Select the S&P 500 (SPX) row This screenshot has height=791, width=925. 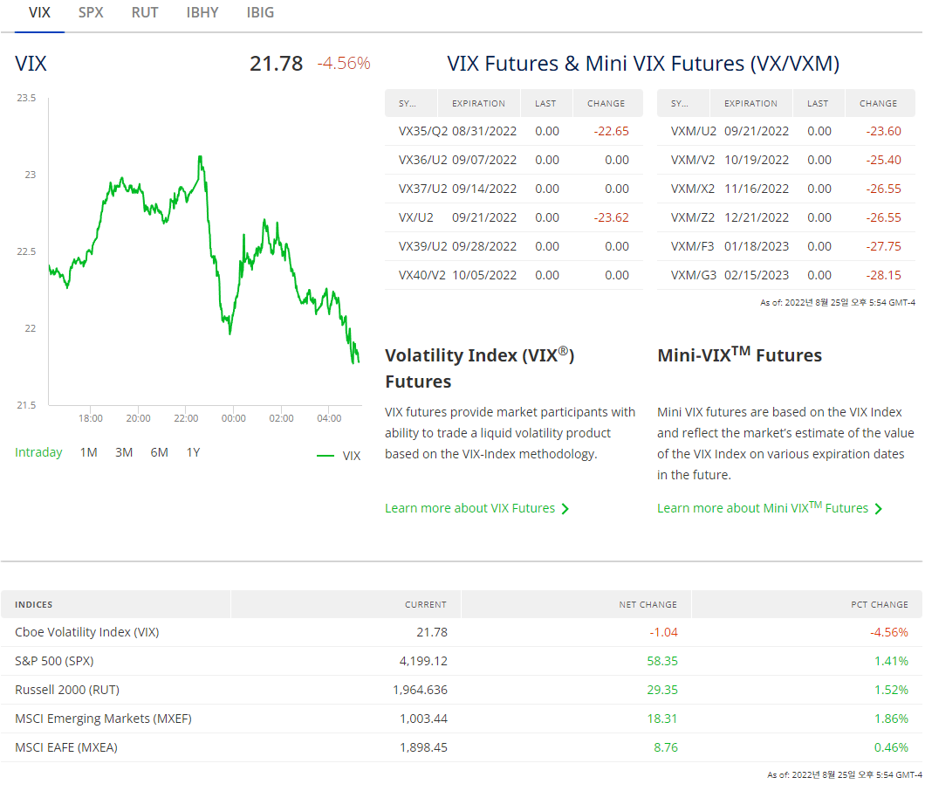click(x=462, y=661)
